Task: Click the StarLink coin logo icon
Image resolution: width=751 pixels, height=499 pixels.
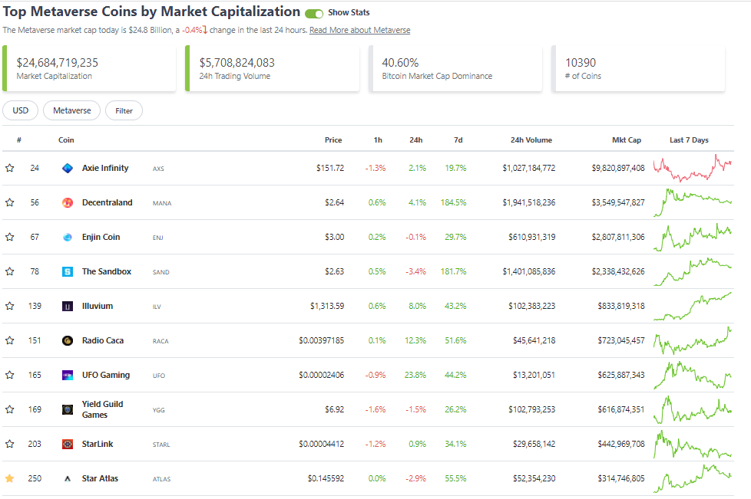Action: 68,444
